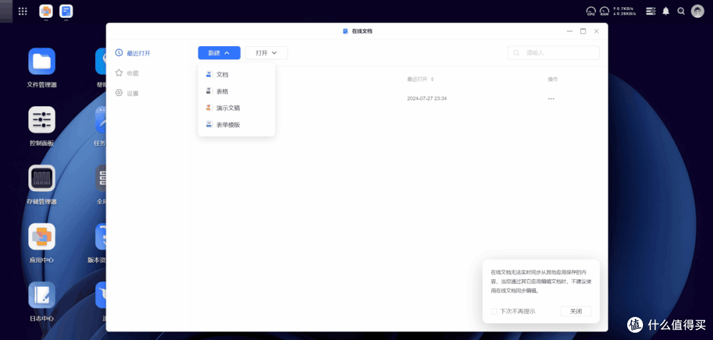Expand the 打开 dropdown
The width and height of the screenshot is (713, 340).
267,53
